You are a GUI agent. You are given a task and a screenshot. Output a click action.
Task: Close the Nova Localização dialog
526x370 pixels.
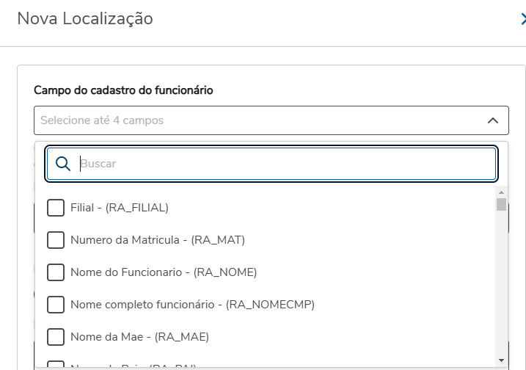click(522, 20)
